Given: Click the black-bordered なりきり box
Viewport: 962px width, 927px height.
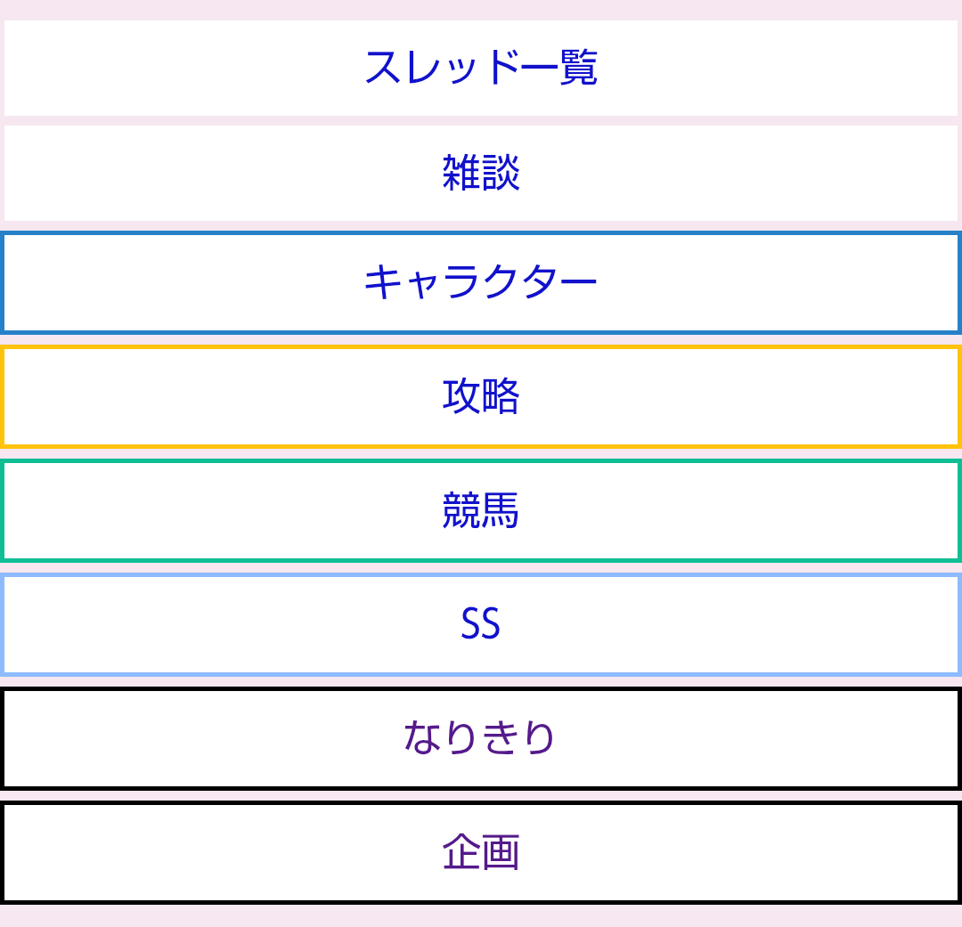Looking at the screenshot, I should pos(481,738).
